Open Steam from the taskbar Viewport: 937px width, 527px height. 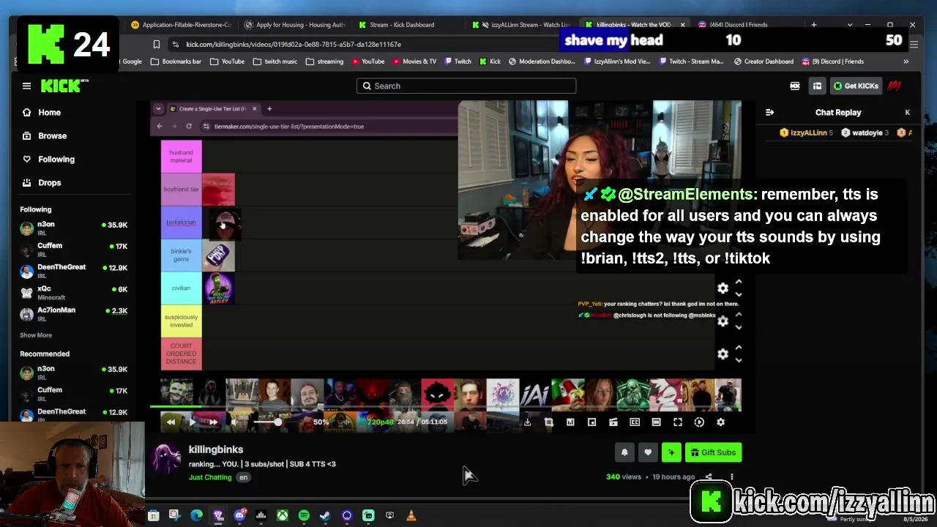pyautogui.click(x=325, y=515)
